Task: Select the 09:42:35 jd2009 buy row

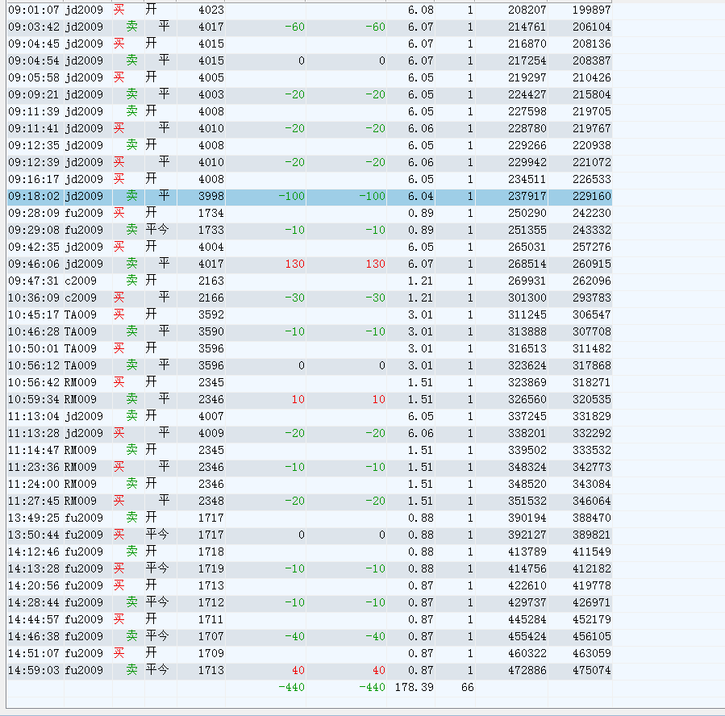Action: pos(310,247)
